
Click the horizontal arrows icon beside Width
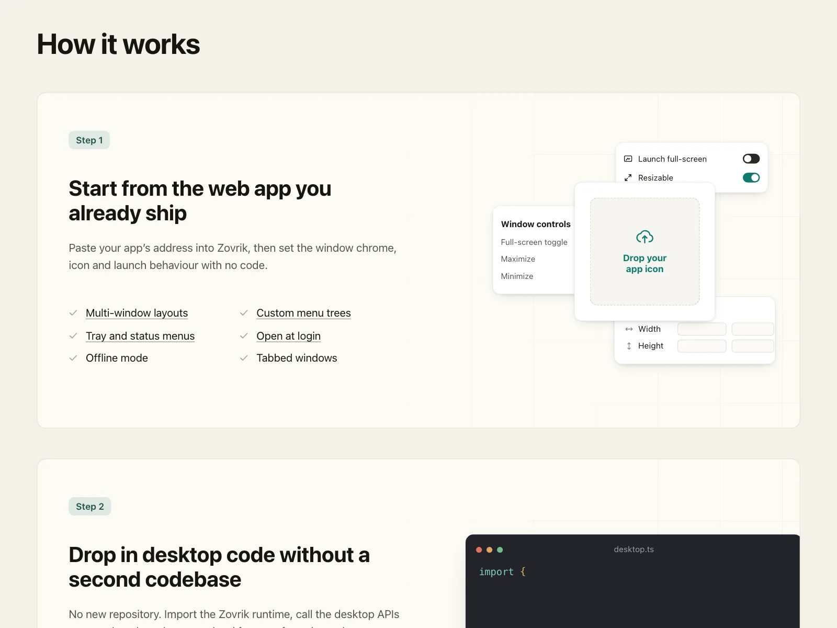click(x=629, y=329)
